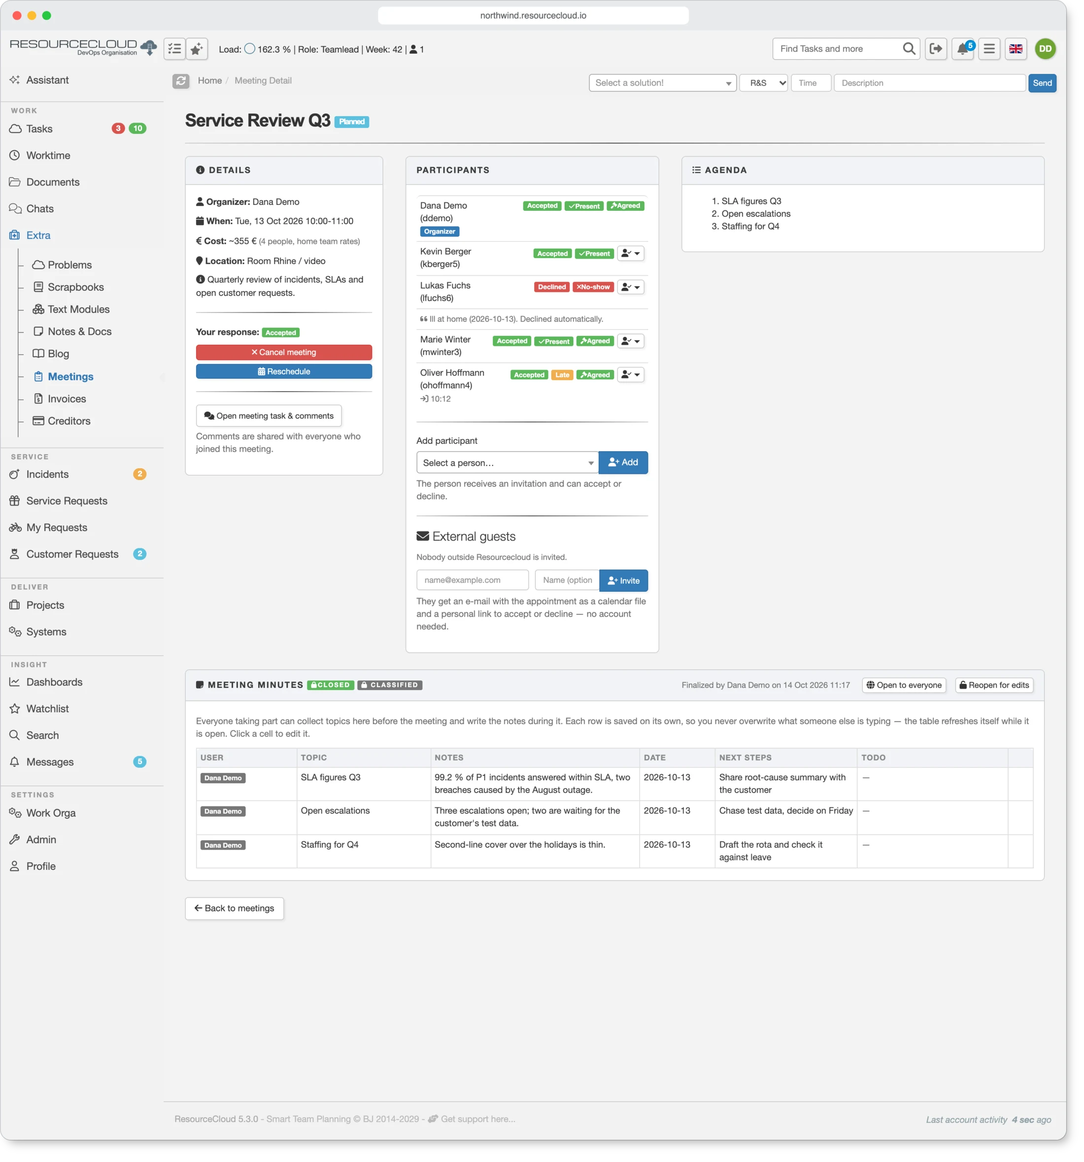This screenshot has width=1084, height=1162.
Task: Open Incidents in the sidebar
Action: point(47,475)
